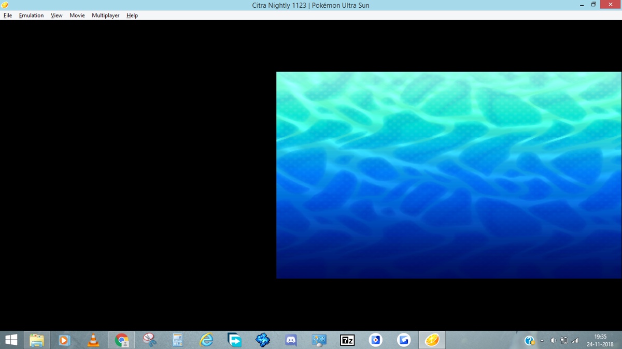Launch 7-Zip from the taskbar
Screen dimensions: 622x349
coord(347,340)
